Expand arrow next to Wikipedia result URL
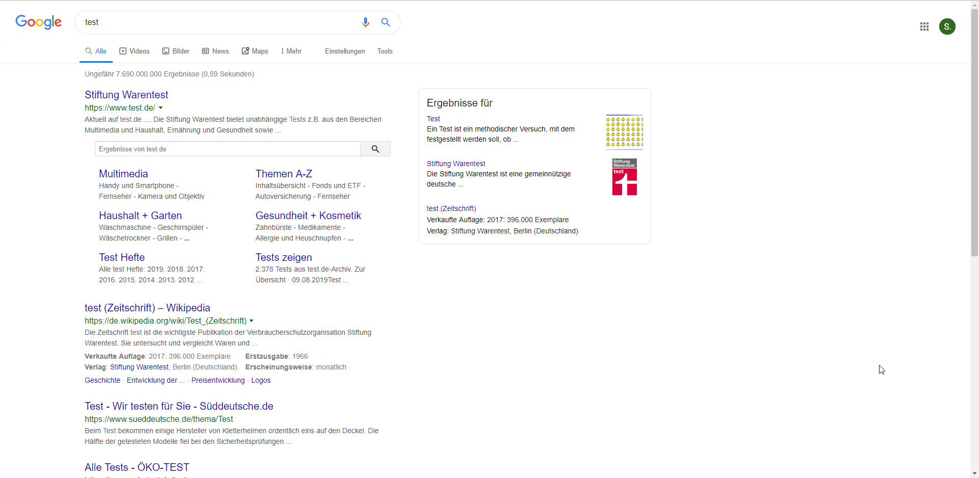The image size is (979, 478). [251, 321]
